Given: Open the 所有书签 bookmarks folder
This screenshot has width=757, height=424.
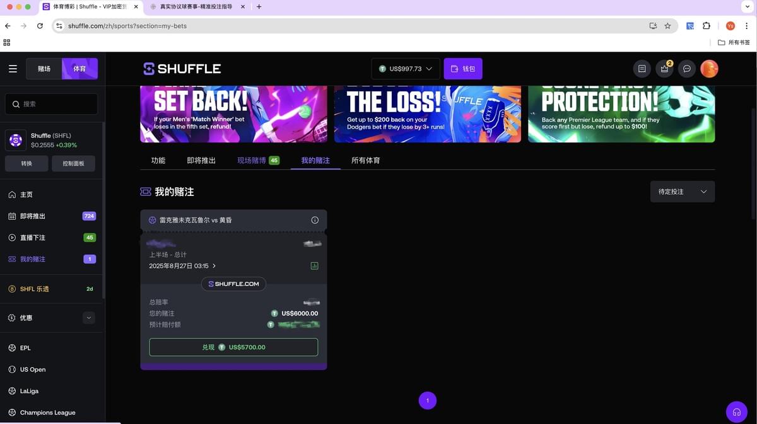Looking at the screenshot, I should tap(734, 42).
